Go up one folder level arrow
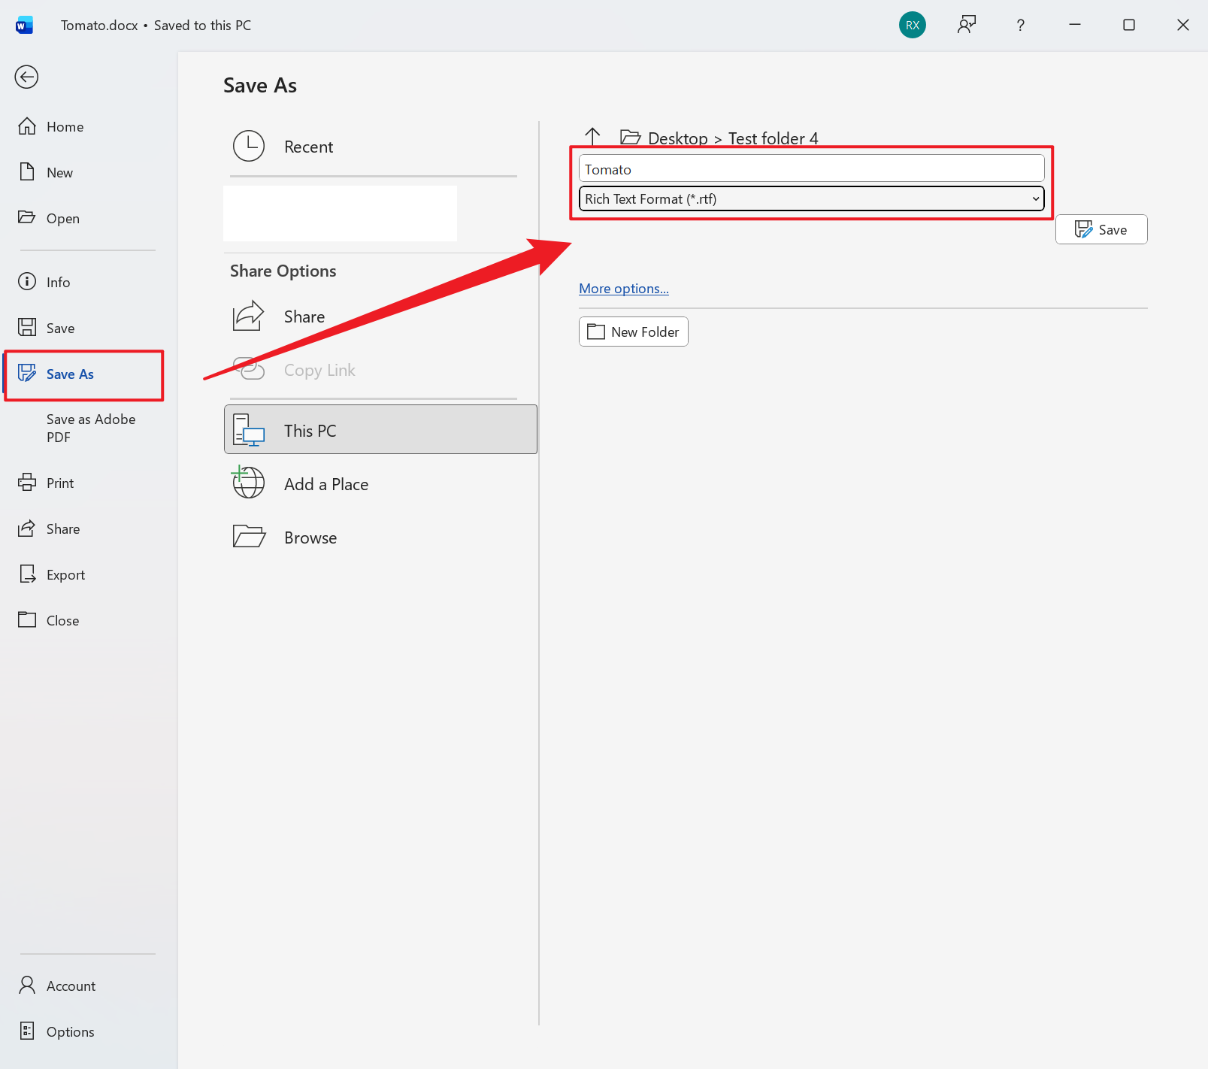Image resolution: width=1208 pixels, height=1069 pixels. [592, 137]
